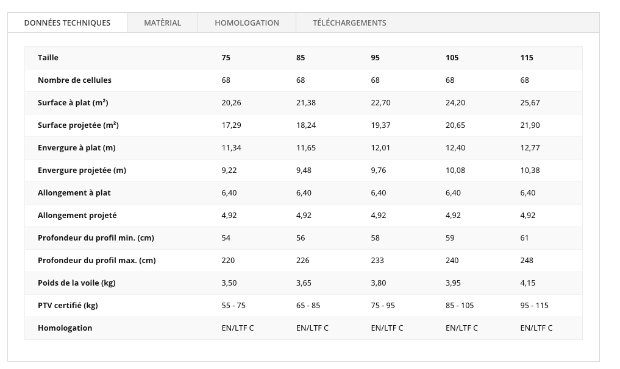This screenshot has width=620, height=369.
Task: Click the Profondeur du profil min. label
Action: tap(95, 237)
